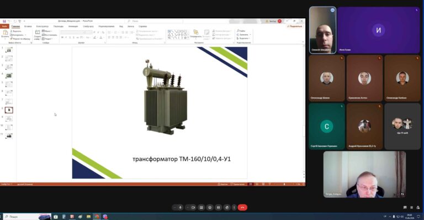Raise hand in the meeting controls
424x220 pixels.
point(226,207)
